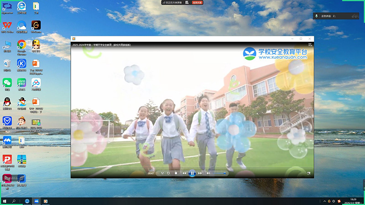
Task: Click the rewind (previous) button
Action: click(x=184, y=173)
